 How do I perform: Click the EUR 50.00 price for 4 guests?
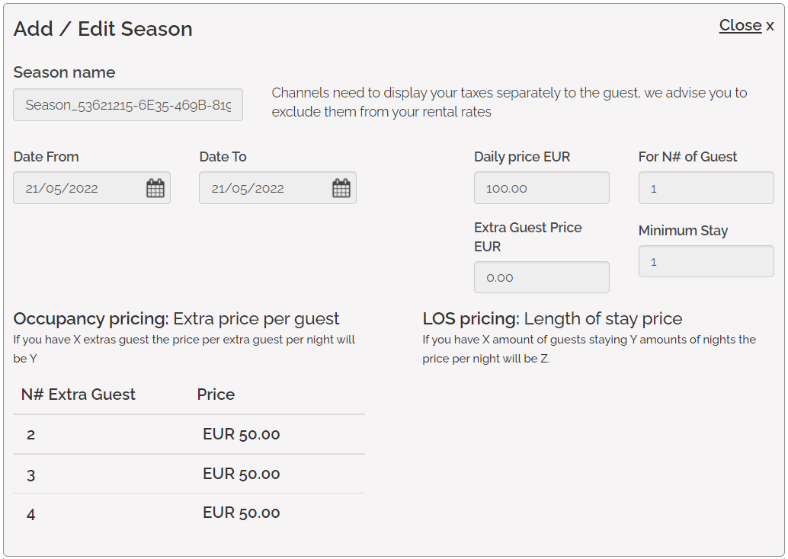coord(241,513)
